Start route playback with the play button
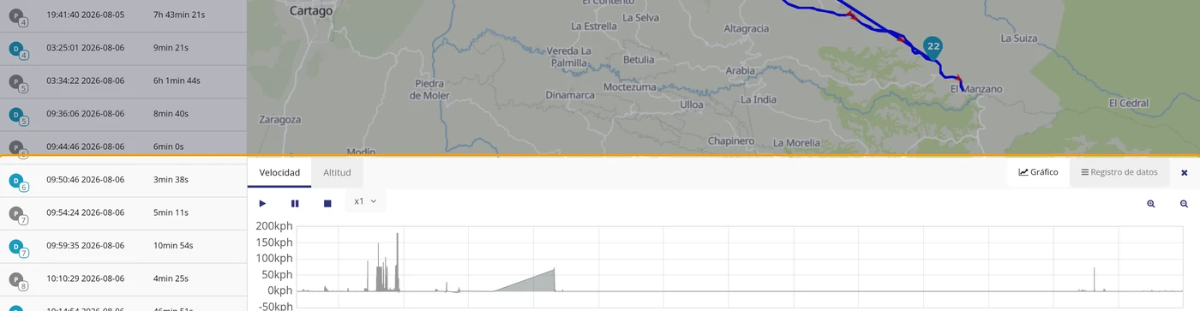1200x311 pixels. (262, 203)
